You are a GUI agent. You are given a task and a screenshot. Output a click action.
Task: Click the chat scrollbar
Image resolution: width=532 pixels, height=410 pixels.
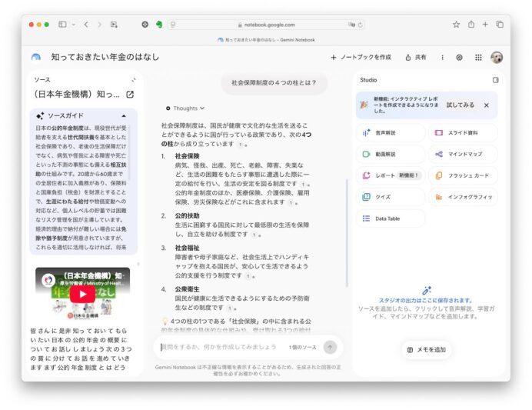click(x=347, y=234)
